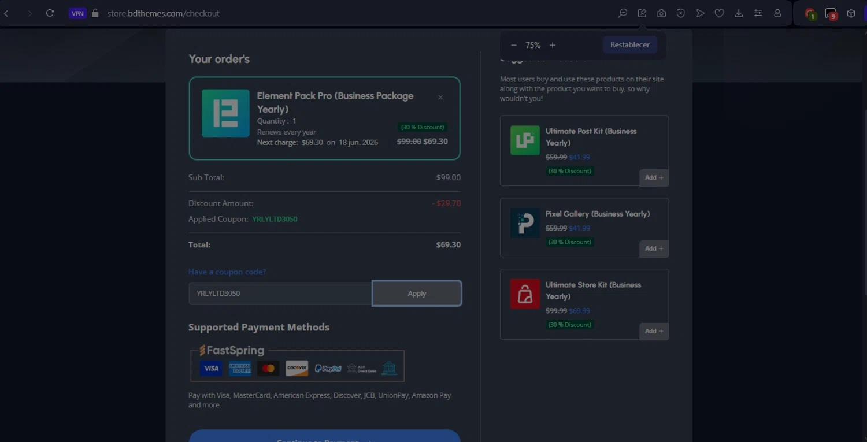Screen dimensions: 867x442
Task: Increase zoom with plus button
Action: click(x=553, y=45)
